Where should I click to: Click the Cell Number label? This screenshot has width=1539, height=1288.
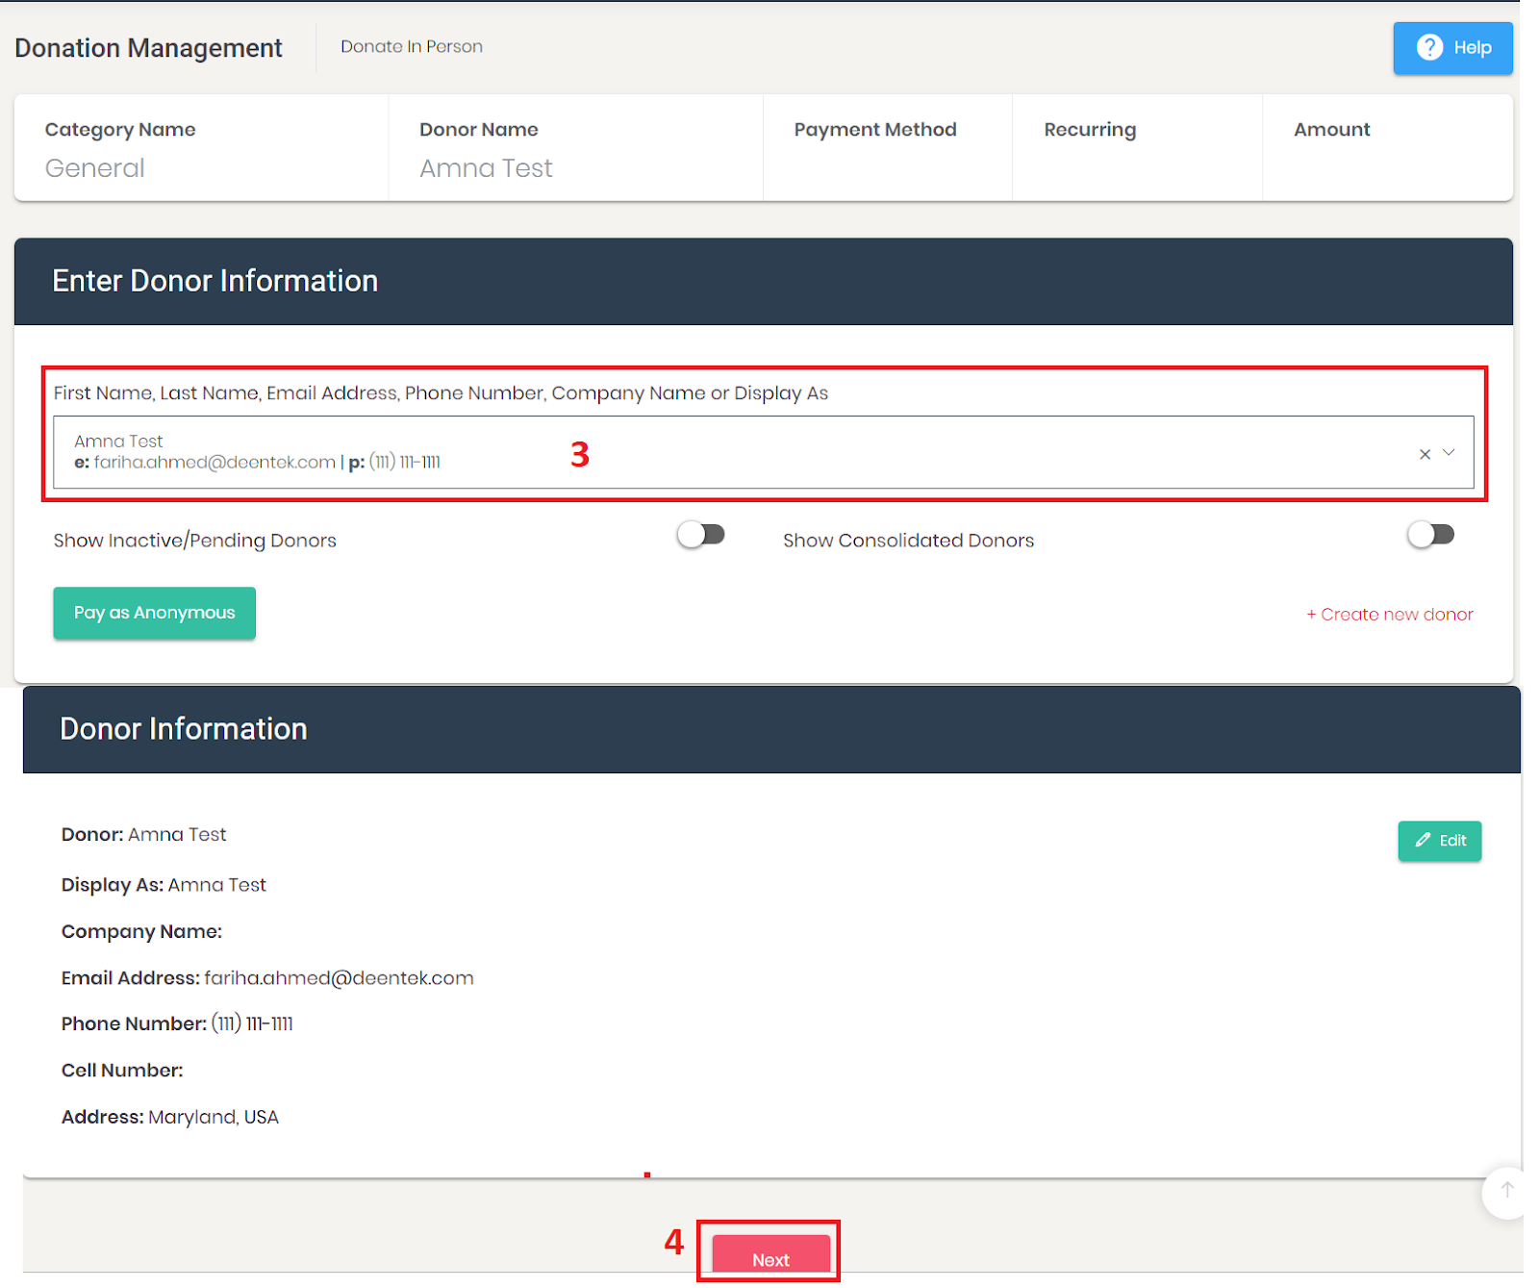pyautogui.click(x=122, y=1071)
